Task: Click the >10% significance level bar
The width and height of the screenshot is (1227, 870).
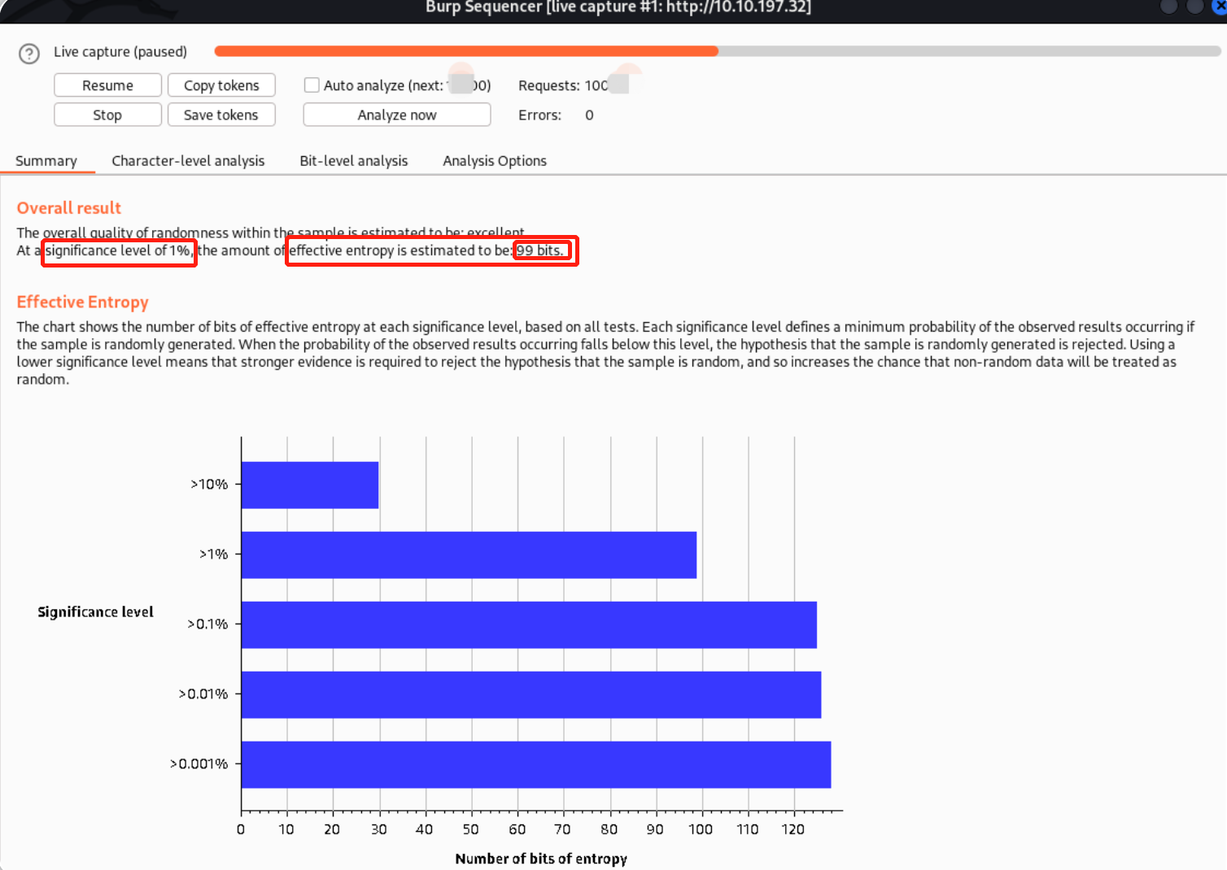Action: click(x=310, y=485)
